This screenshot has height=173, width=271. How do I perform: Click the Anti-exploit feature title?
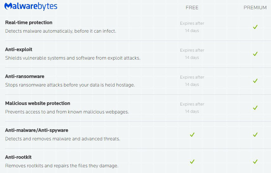pos(19,49)
